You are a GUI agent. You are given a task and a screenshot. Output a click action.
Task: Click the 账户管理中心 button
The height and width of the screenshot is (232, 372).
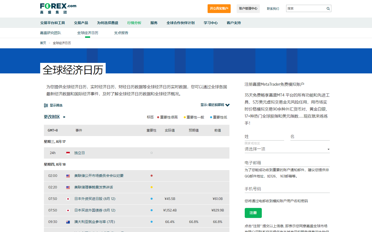pyautogui.click(x=248, y=9)
